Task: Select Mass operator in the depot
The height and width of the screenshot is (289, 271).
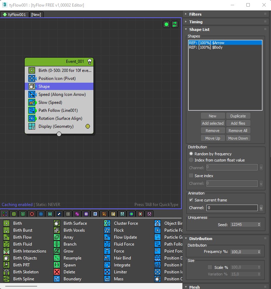Action: click(114, 279)
